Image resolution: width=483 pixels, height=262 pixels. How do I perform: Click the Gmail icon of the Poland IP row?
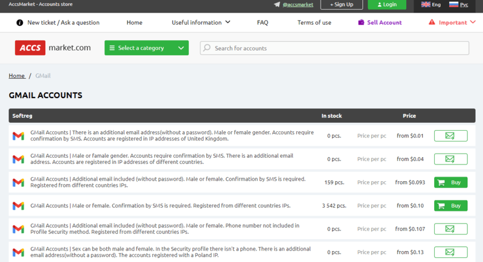pyautogui.click(x=19, y=252)
